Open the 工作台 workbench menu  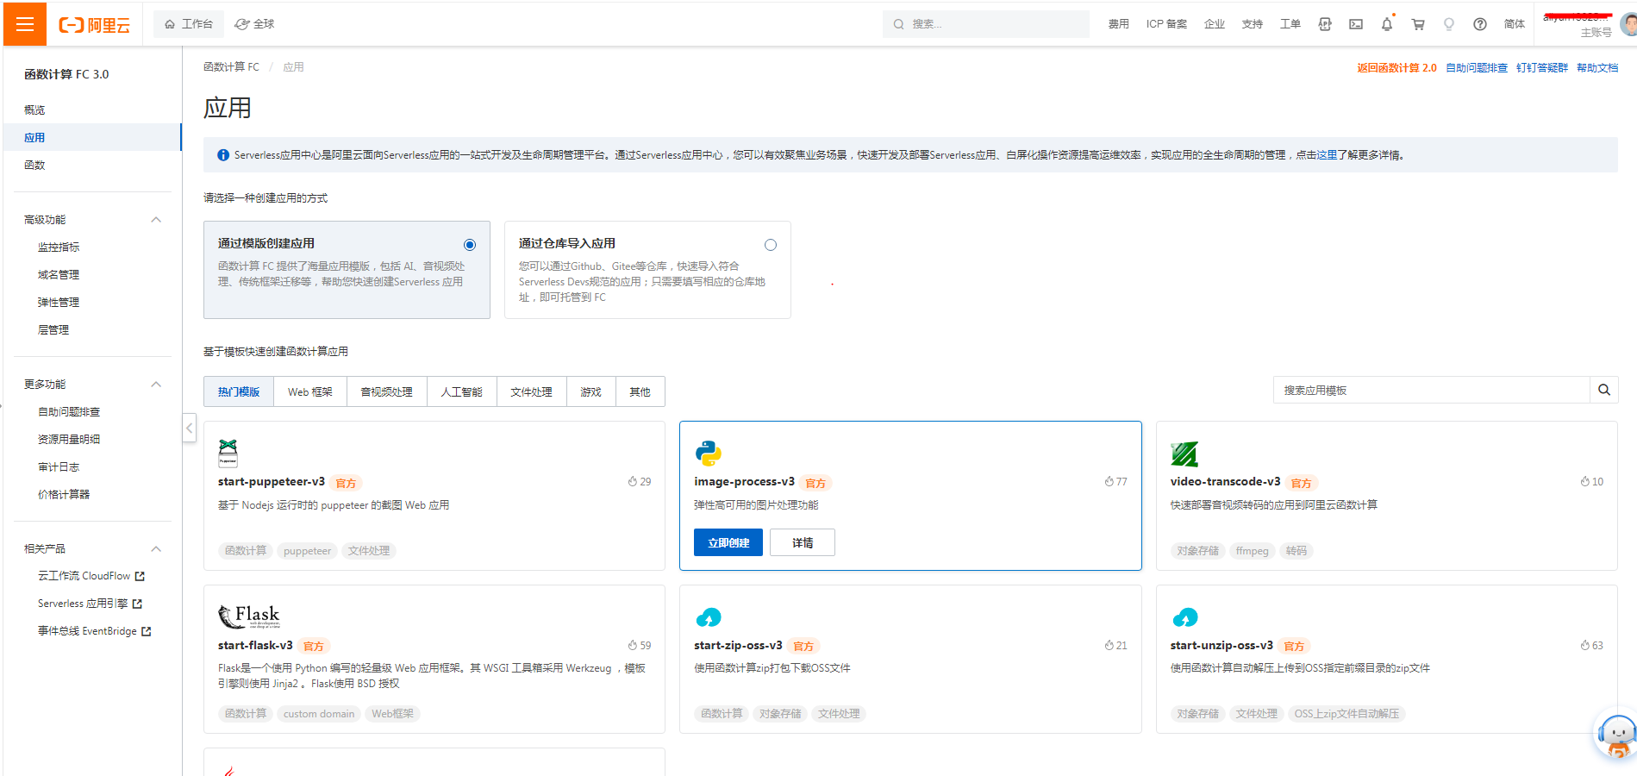(x=189, y=24)
